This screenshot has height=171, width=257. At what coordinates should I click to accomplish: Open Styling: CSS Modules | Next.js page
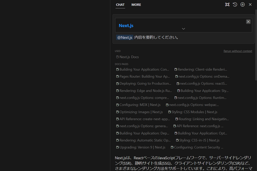point(193,112)
